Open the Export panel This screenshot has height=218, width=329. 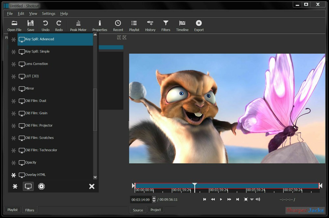click(x=199, y=25)
